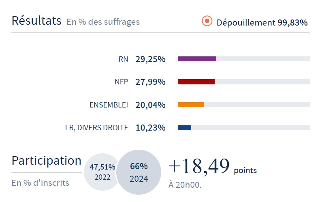Select the NFP party label
The image size is (320, 202).
coord(121,82)
